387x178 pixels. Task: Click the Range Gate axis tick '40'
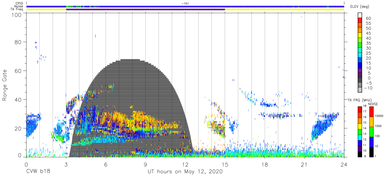(18, 100)
